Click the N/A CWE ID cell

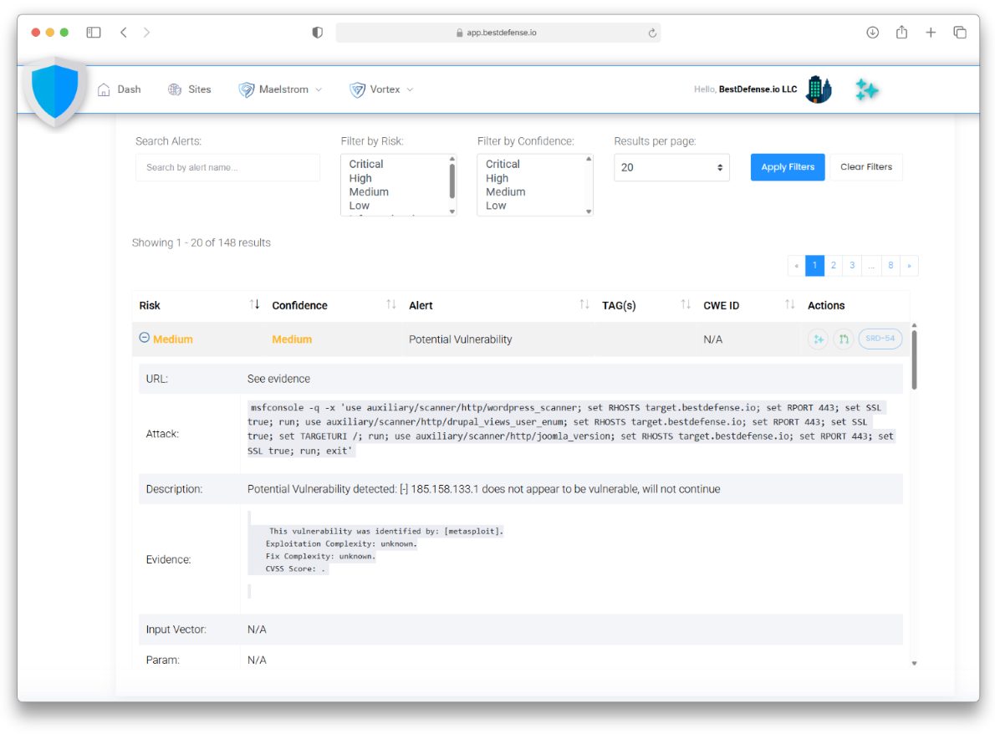(x=712, y=339)
